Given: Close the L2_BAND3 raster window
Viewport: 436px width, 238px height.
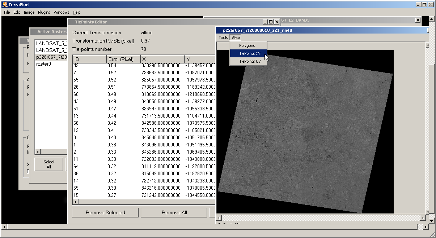Looking at the screenshot, I should coord(418,20).
